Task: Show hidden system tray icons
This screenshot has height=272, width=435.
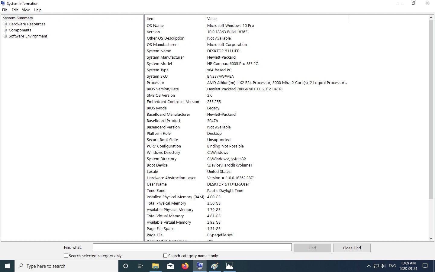Action: pos(369,266)
